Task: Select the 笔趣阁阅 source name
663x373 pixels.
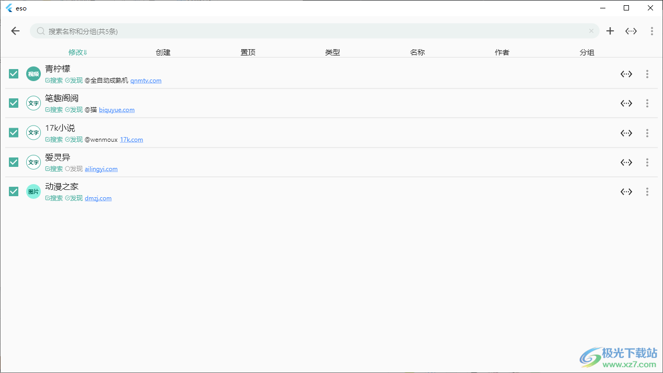Action: pyautogui.click(x=62, y=98)
